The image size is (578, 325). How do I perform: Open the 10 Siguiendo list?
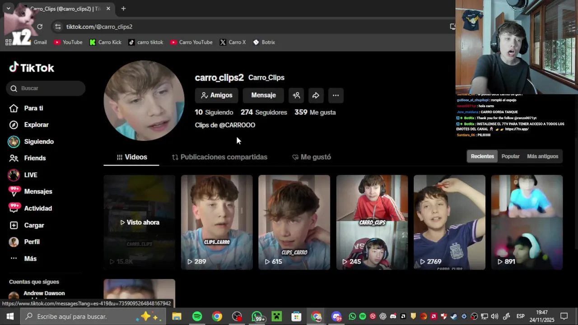click(x=214, y=112)
